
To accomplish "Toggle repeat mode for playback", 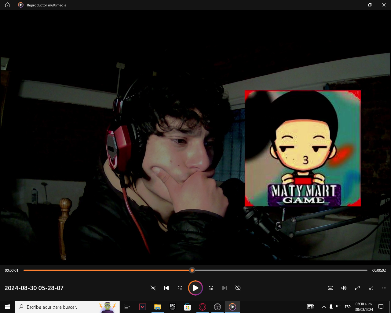I will (238, 288).
